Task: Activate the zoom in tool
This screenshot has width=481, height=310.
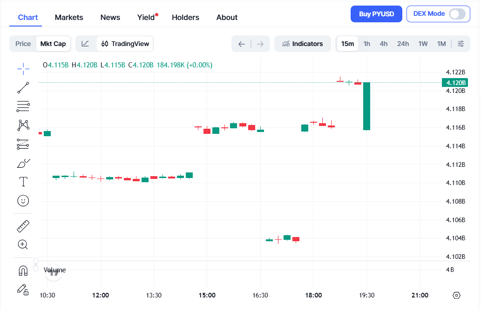Action: [23, 244]
